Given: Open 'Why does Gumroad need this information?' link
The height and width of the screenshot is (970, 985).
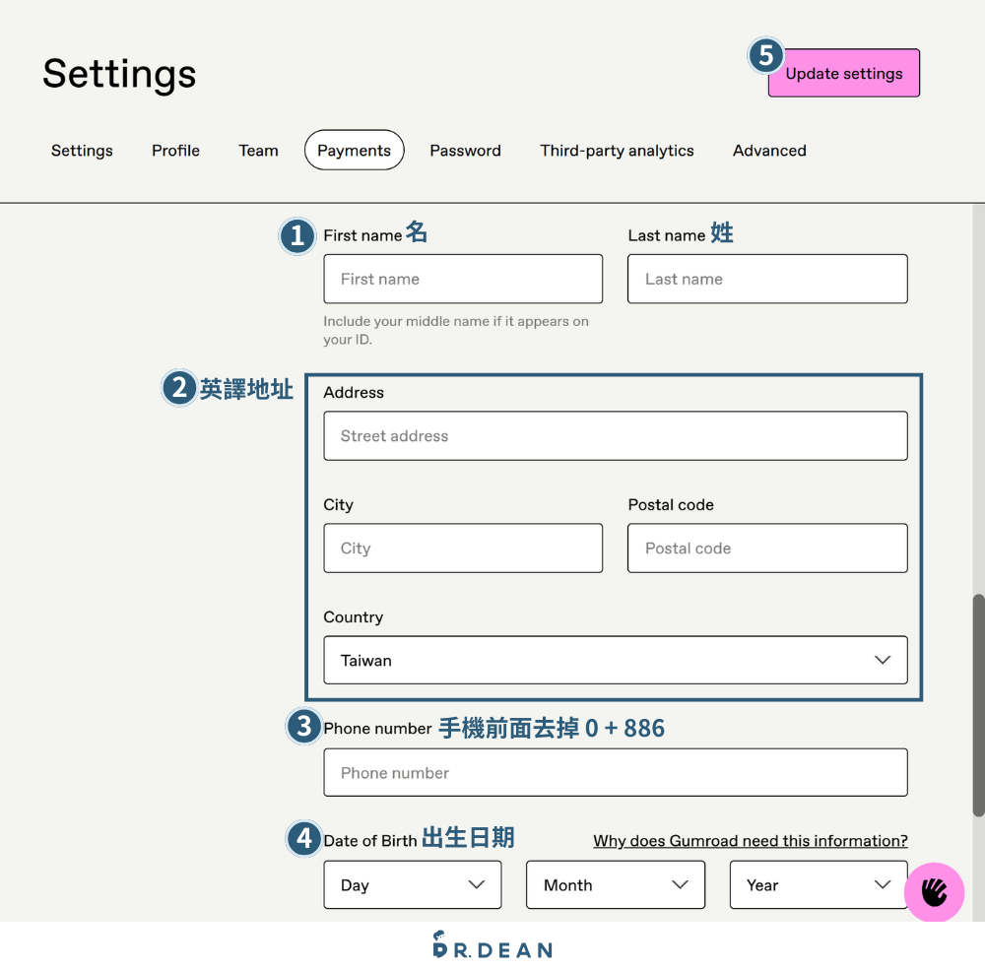Looking at the screenshot, I should [750, 841].
